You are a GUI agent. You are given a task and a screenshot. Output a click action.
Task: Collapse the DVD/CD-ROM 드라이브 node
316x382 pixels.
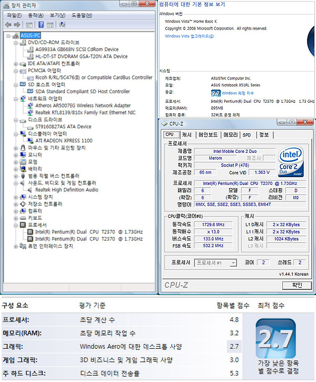(16, 43)
